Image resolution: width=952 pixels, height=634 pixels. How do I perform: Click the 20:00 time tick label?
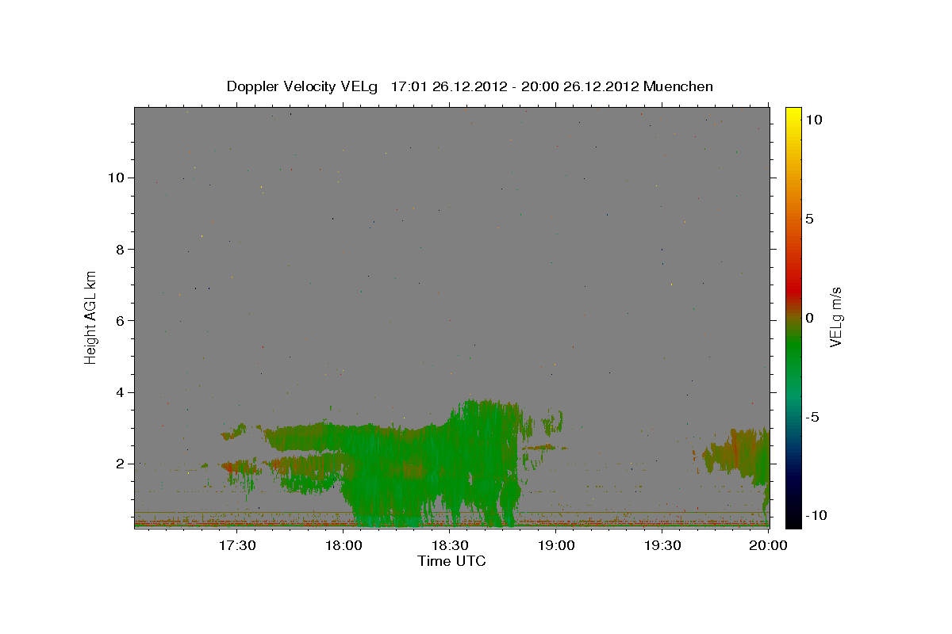point(768,545)
